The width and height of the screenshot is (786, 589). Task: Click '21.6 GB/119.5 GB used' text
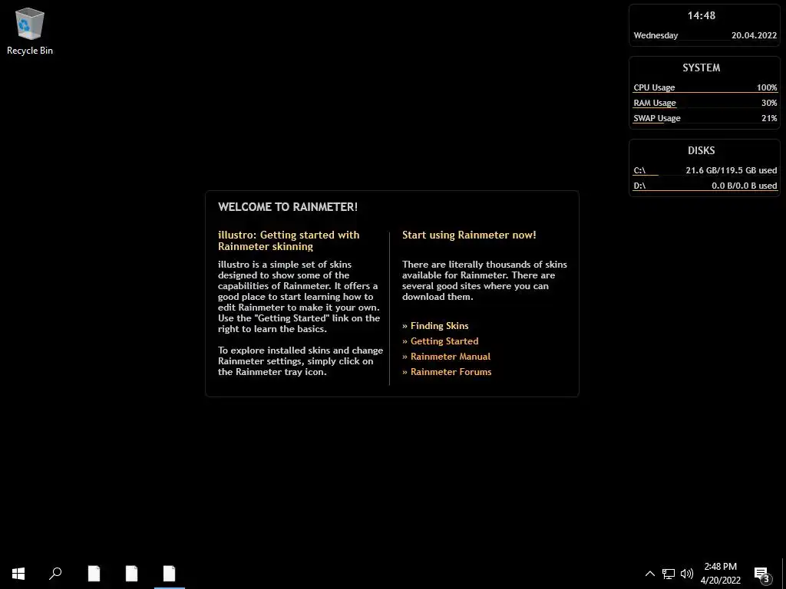point(732,170)
